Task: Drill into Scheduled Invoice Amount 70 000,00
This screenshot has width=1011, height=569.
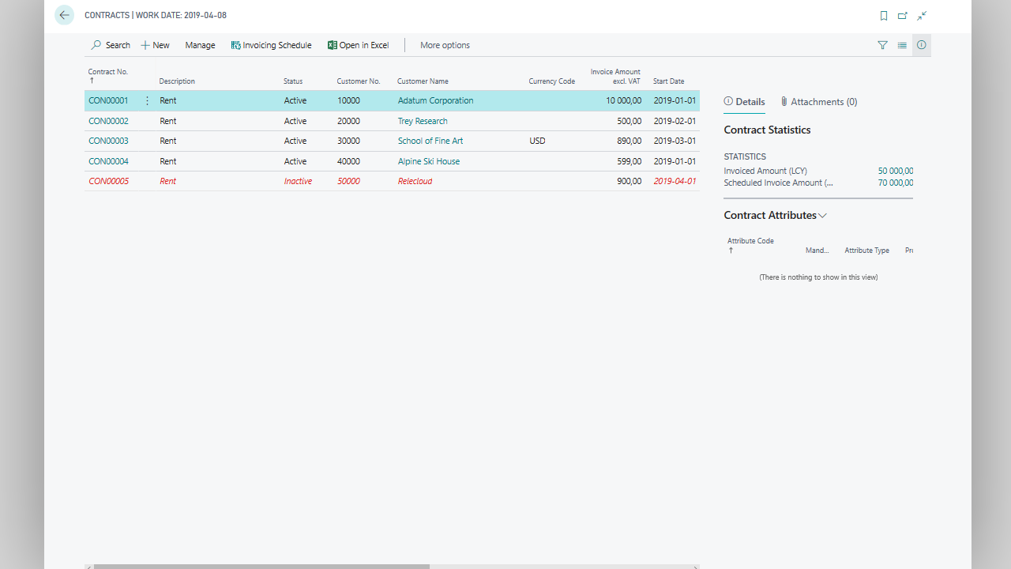Action: (896, 183)
